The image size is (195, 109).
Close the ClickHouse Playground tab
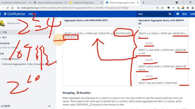(x=101, y=3)
